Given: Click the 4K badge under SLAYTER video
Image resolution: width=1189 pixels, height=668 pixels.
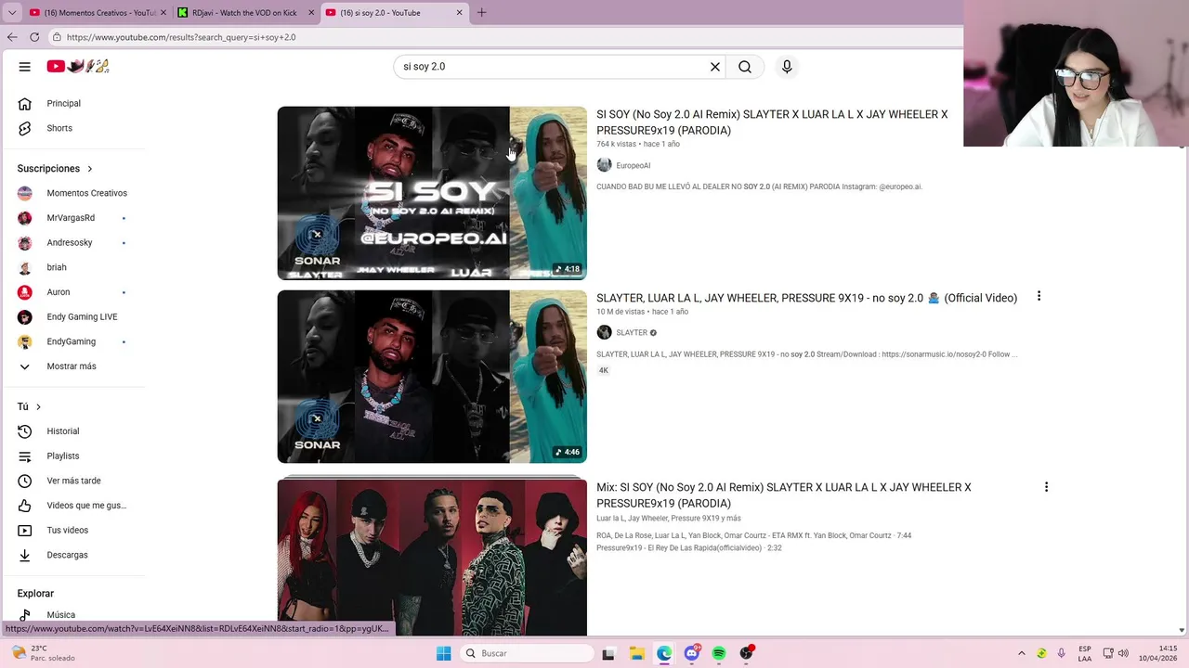Looking at the screenshot, I should [x=604, y=370].
